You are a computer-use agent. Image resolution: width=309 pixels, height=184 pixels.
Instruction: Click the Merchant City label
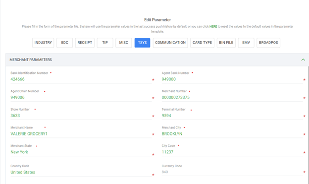[x=171, y=127]
